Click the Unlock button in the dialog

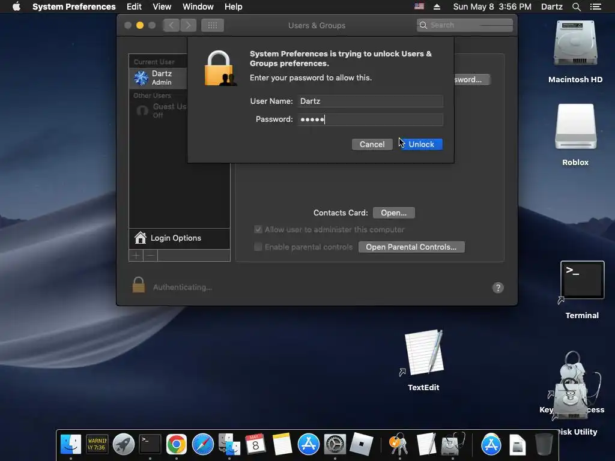(x=422, y=144)
